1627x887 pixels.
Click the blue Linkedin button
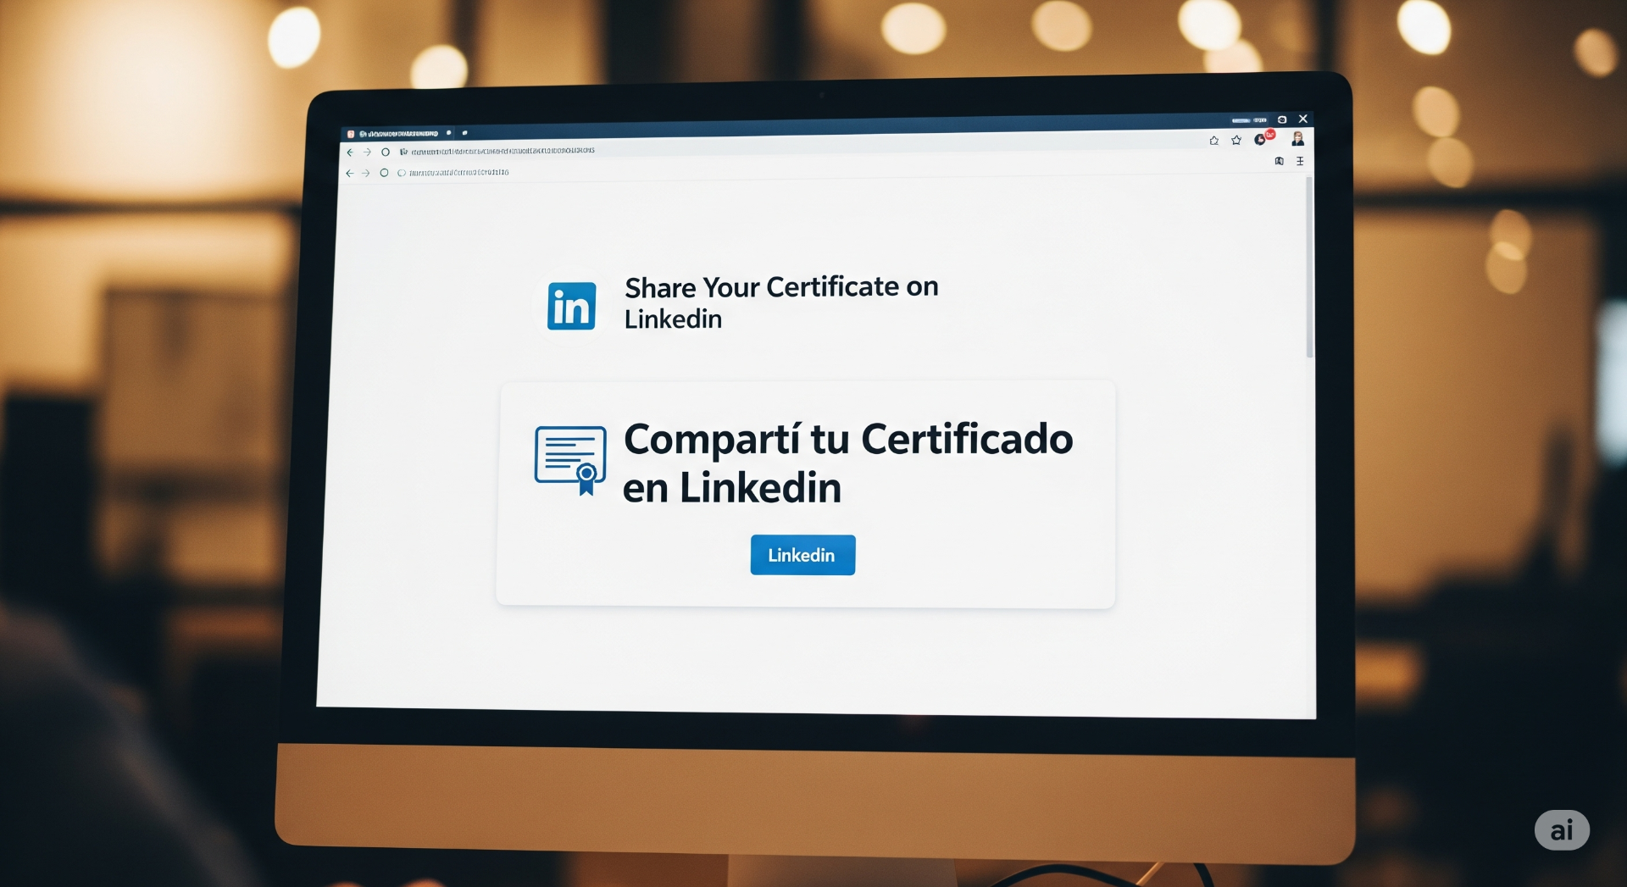(x=802, y=555)
